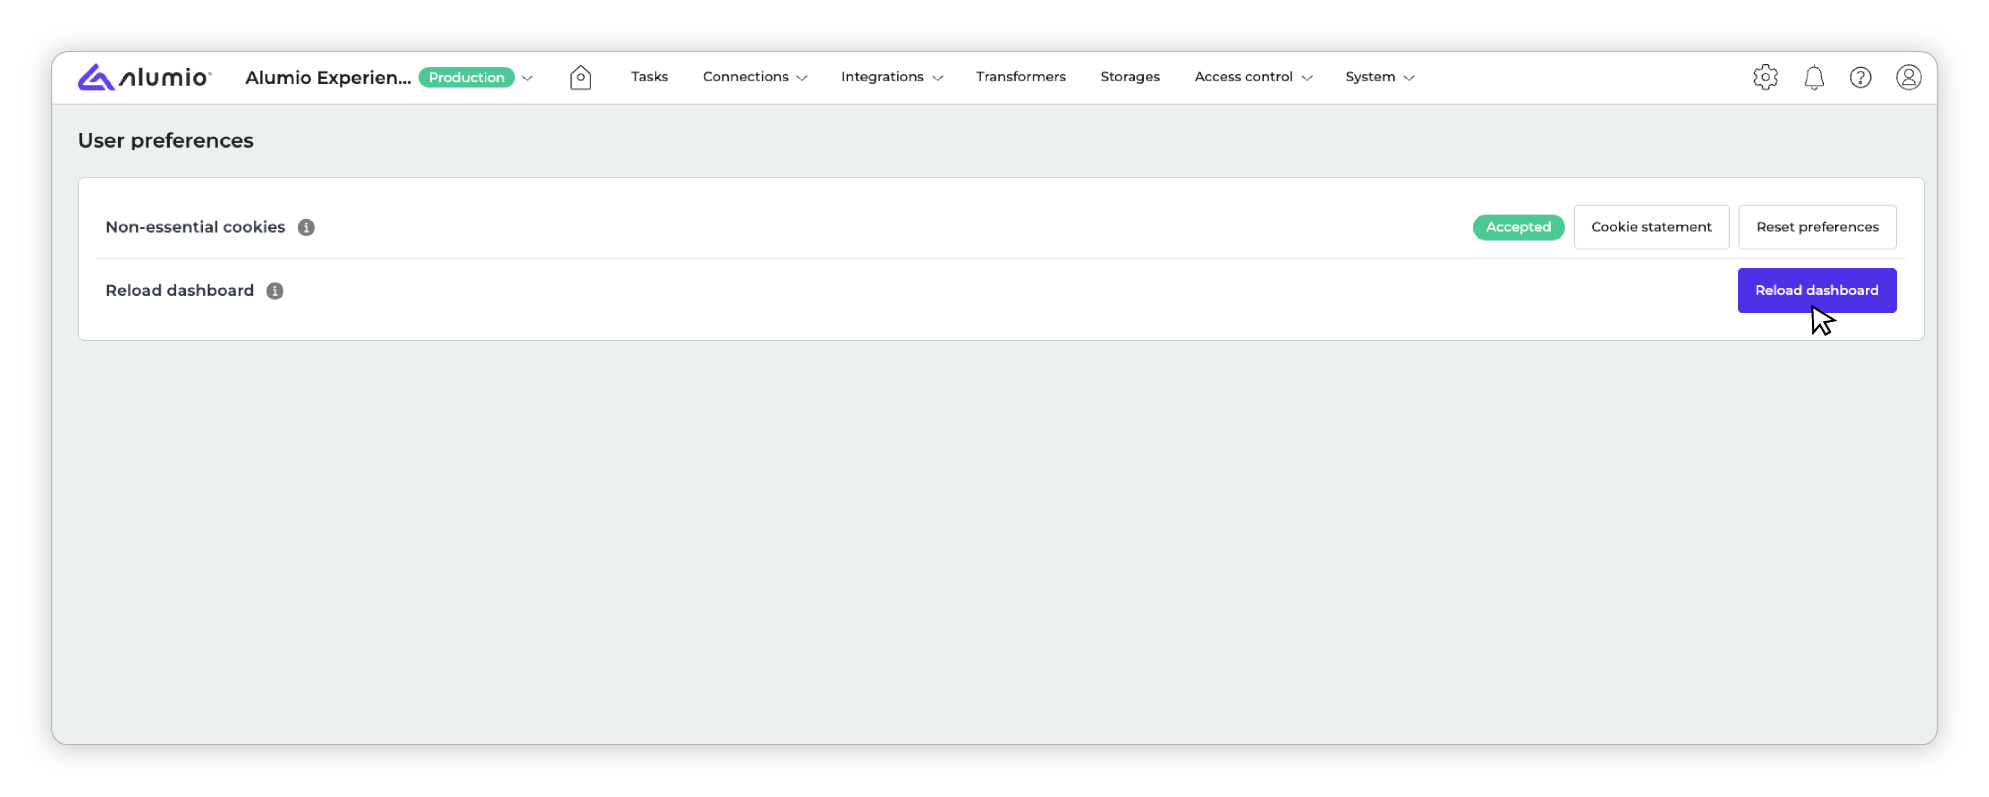This screenshot has height=797, width=1989.
Task: Open the settings gear icon
Action: 1765,77
